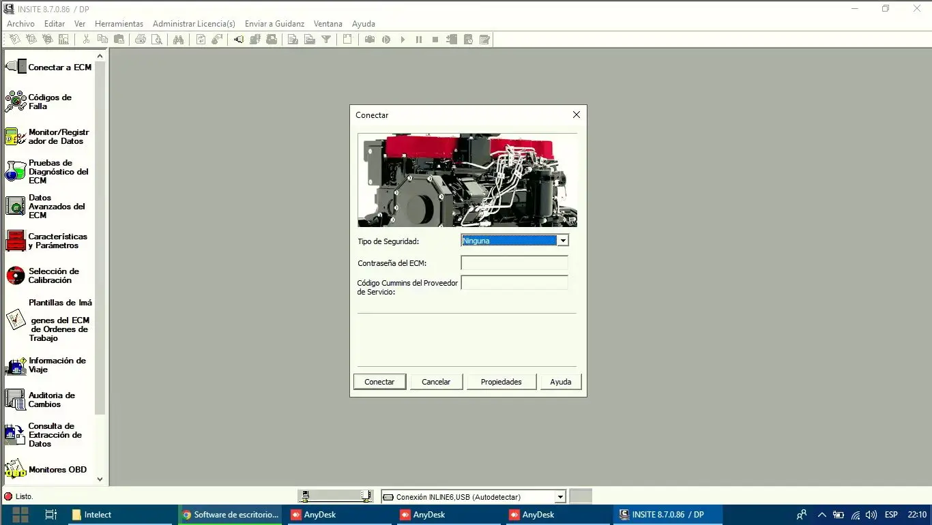Viewport: 932px width, 525px height.
Task: Click the Pause toolbar icon
Action: tap(419, 40)
